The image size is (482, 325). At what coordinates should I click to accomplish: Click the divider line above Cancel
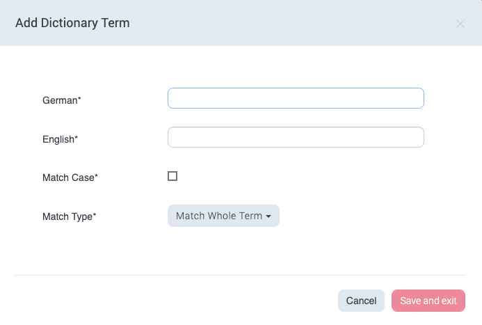tap(241, 275)
